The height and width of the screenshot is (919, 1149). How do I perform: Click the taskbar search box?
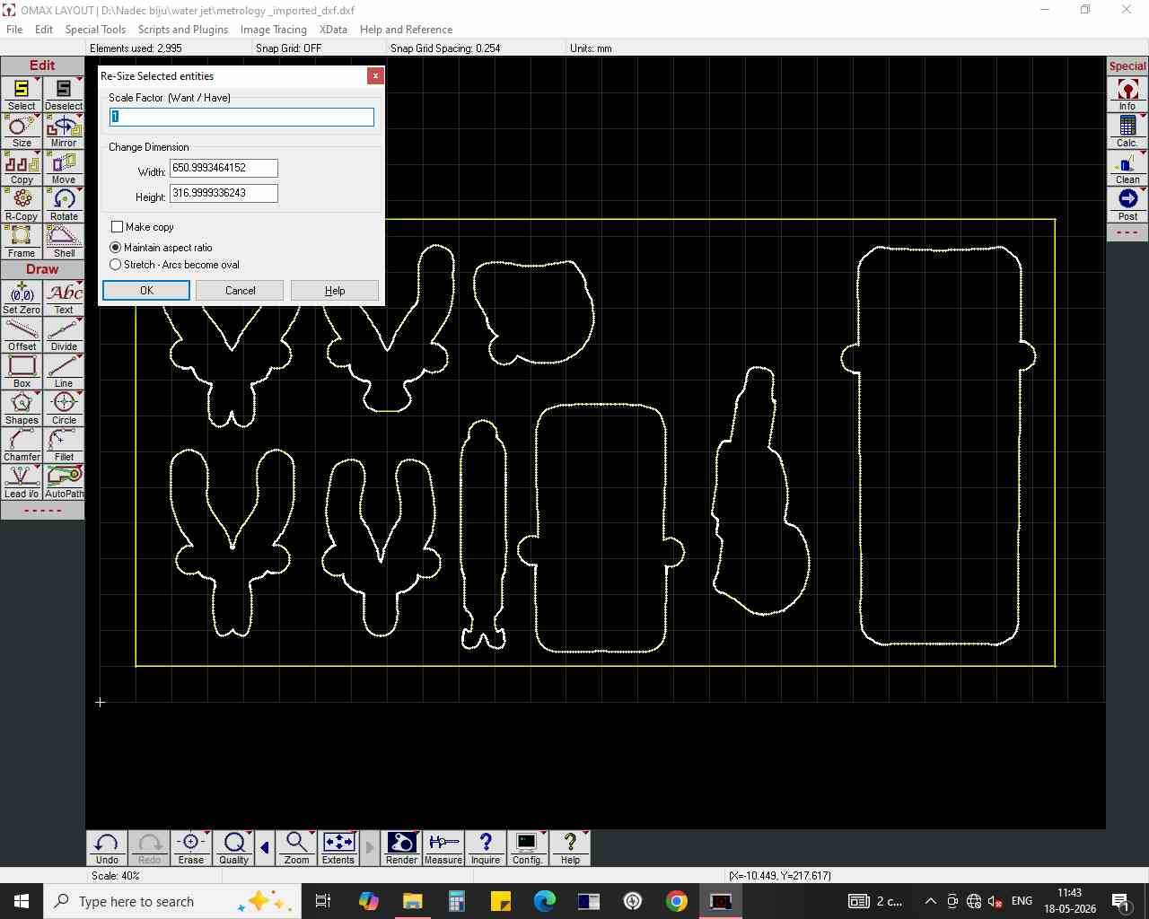(x=171, y=901)
